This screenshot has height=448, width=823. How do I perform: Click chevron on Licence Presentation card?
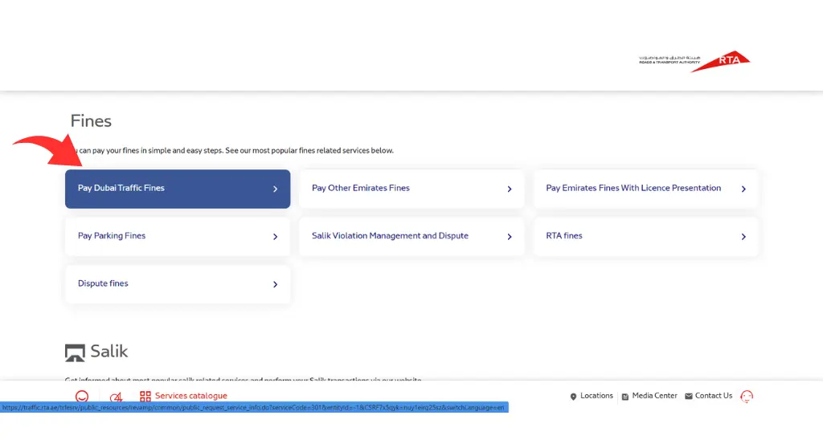pyautogui.click(x=743, y=189)
